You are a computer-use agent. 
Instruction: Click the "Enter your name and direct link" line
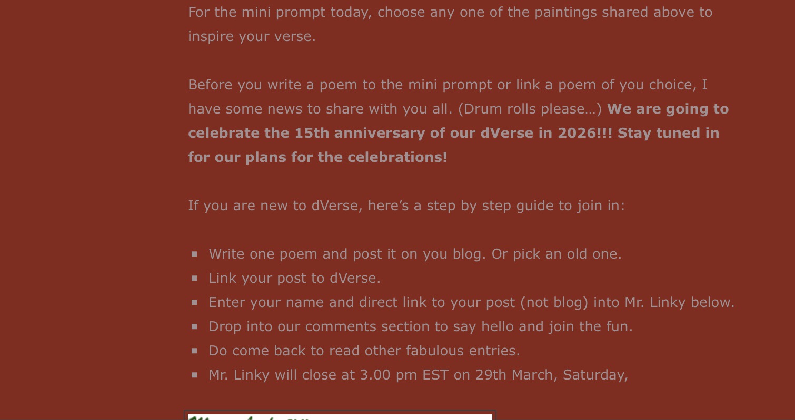point(471,302)
